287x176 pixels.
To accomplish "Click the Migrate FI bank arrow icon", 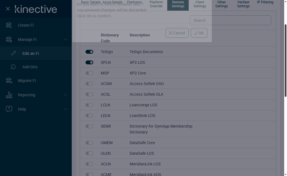I will 9,81.
